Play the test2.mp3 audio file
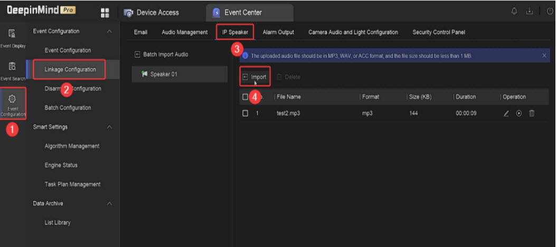 click(518, 113)
